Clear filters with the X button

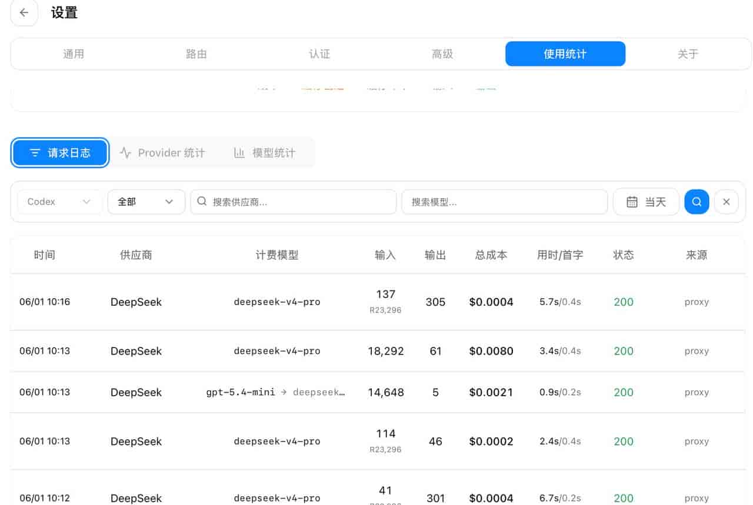click(727, 202)
